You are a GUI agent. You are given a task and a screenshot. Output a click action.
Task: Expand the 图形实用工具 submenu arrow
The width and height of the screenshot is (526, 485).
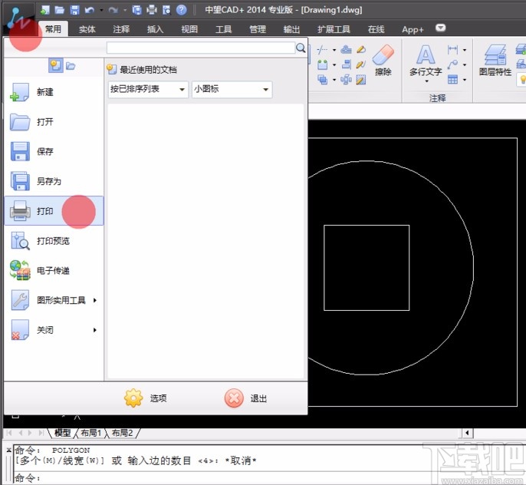pos(94,300)
